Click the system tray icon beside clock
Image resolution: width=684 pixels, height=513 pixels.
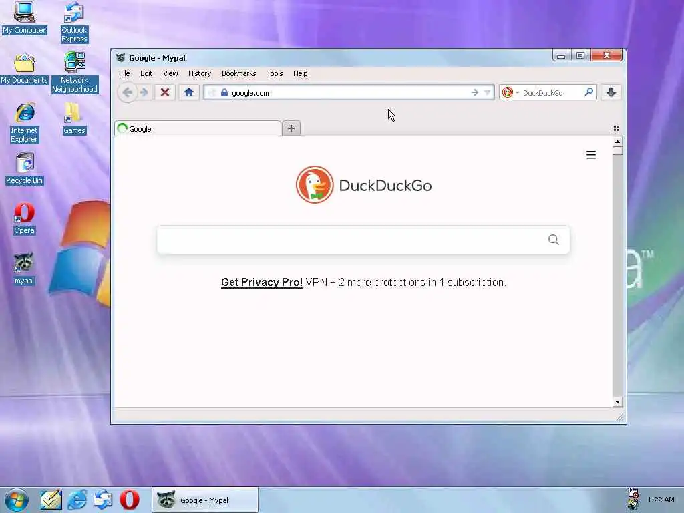(633, 500)
